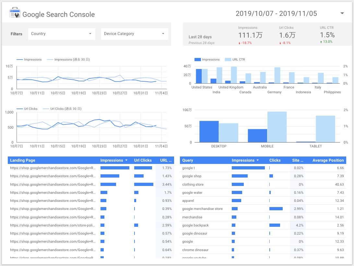
Task: Toggle Impressions legend in country bar chart
Action: [x=207, y=60]
